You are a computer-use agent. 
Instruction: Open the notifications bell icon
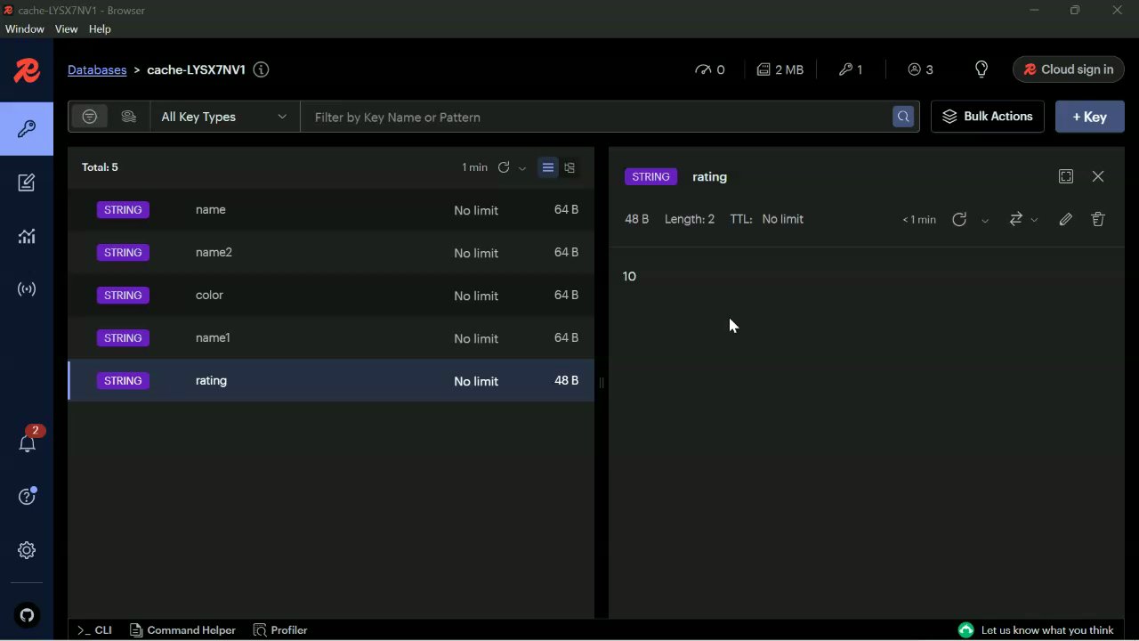point(27,442)
